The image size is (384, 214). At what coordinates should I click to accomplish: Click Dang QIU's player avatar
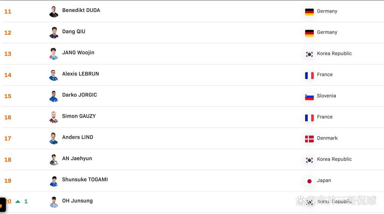54,33
